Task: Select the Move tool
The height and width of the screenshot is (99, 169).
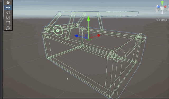Action: pos(8,8)
